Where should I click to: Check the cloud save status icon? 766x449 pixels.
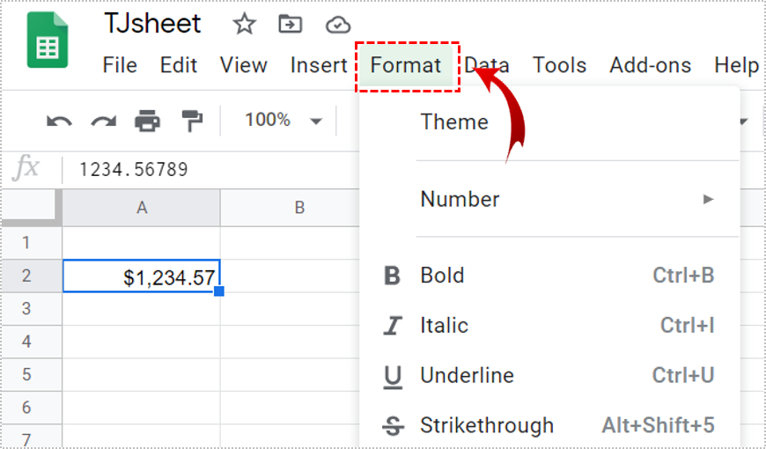337,25
